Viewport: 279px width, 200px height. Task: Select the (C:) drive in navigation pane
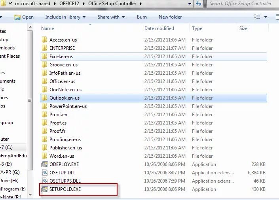[x=6, y=147]
